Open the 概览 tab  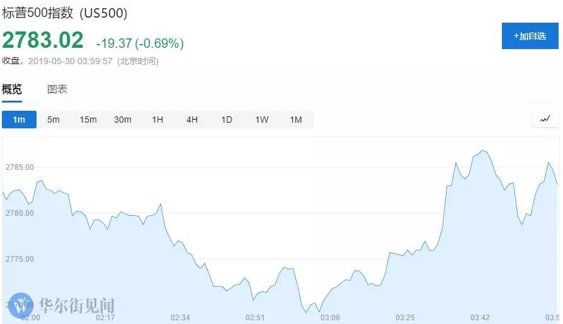coord(12,89)
